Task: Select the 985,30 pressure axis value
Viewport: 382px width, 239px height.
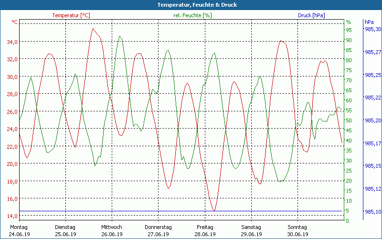Action: coord(372,29)
